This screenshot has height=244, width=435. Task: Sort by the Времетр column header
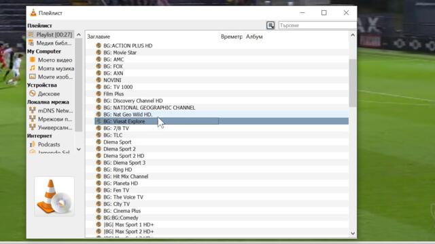click(x=231, y=37)
